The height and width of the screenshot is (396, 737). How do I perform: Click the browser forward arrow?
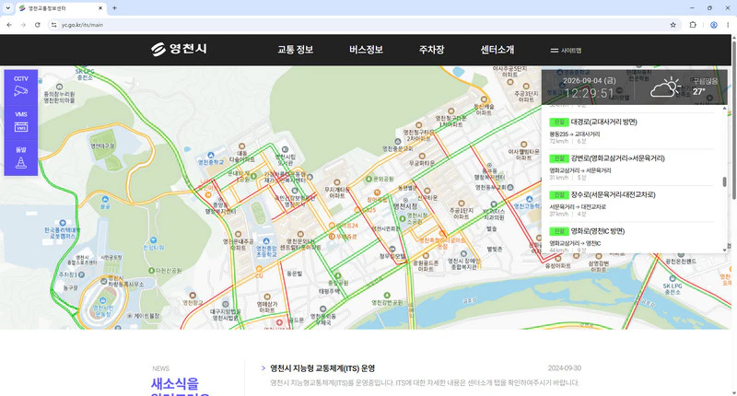[x=23, y=25]
